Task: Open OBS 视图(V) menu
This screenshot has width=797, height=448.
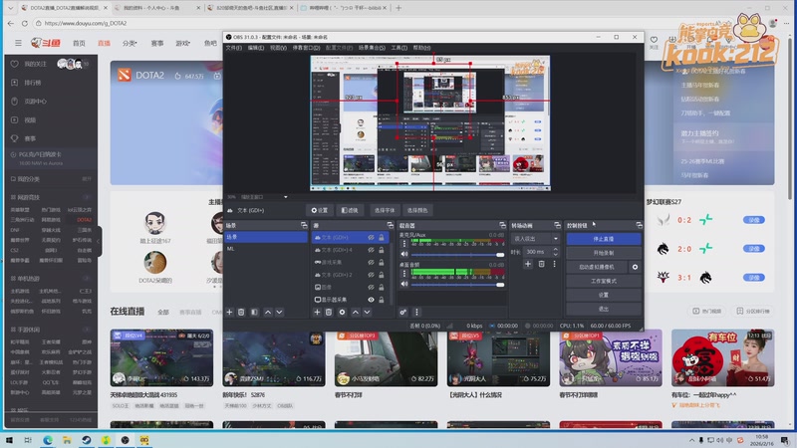Action: [278, 48]
